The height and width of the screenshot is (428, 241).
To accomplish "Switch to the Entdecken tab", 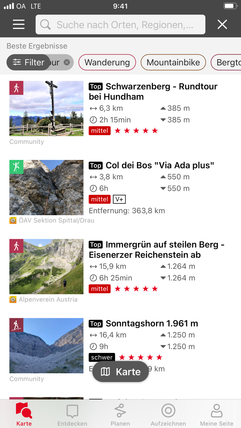I will [x=72, y=414].
